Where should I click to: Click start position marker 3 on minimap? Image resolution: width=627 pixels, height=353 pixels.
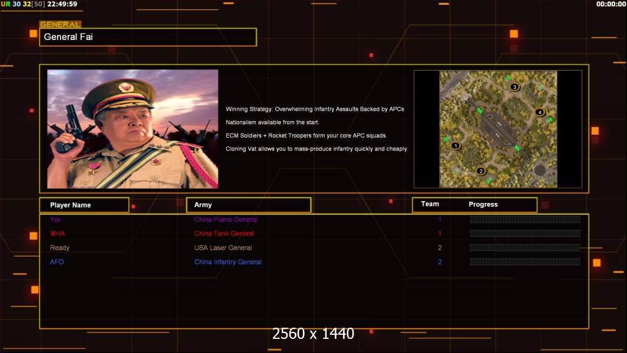tap(515, 86)
